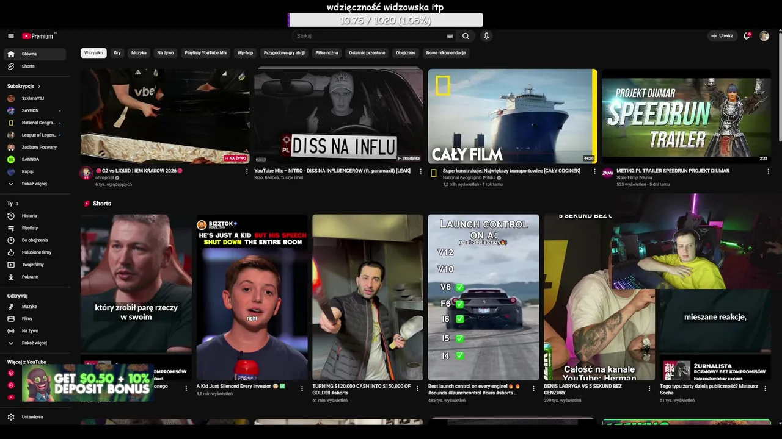Click the YouTube Premium logo
Screen dimensions: 782x439
click(38, 36)
